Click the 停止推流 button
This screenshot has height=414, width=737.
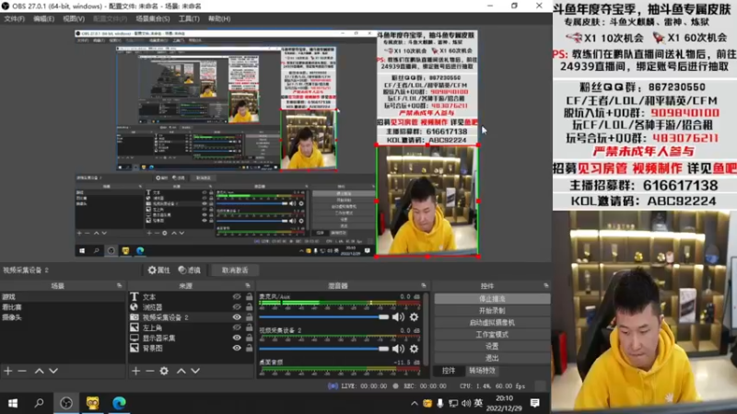point(492,298)
